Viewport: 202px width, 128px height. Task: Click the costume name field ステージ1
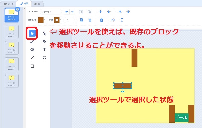(x=51, y=12)
